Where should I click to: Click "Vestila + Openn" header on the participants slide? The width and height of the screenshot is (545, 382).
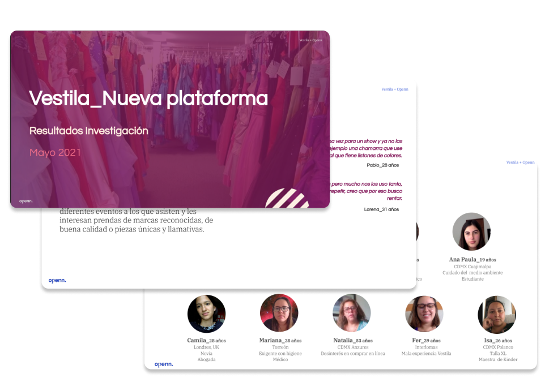(x=520, y=162)
